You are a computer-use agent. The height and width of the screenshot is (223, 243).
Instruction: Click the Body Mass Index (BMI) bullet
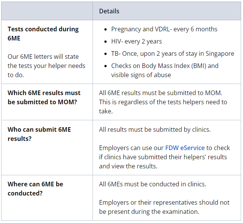[x=165, y=66]
